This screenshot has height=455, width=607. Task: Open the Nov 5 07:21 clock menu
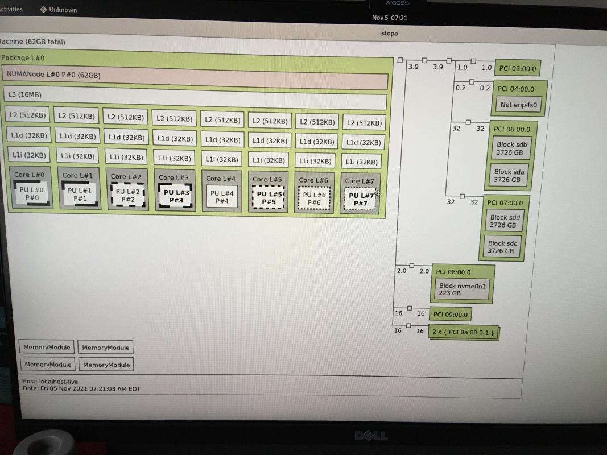point(389,18)
